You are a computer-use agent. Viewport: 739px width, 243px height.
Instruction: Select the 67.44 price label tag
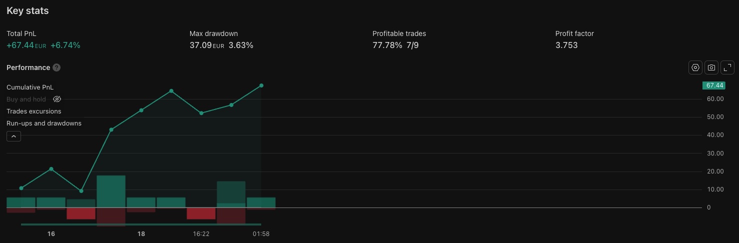point(714,85)
